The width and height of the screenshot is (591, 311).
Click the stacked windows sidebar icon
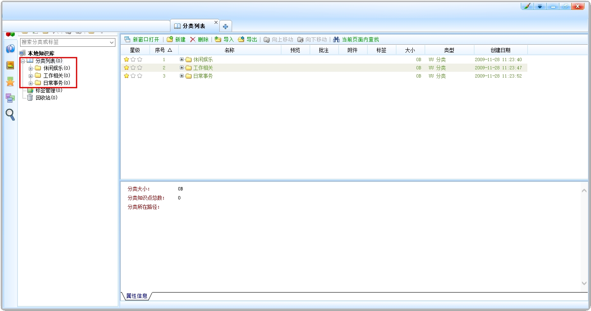click(x=10, y=98)
